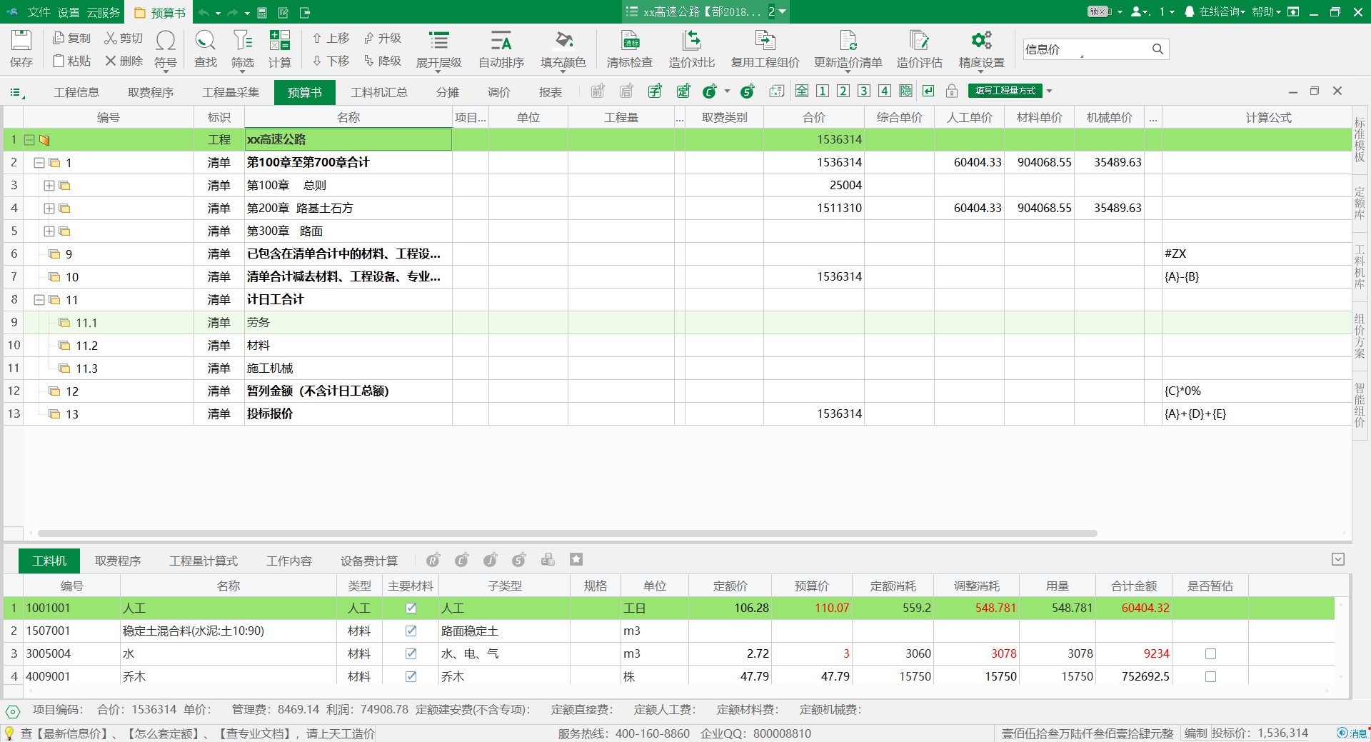Viewport: 1371px width, 742px height.
Task: Open the 查找 search tool
Action: coord(206,49)
